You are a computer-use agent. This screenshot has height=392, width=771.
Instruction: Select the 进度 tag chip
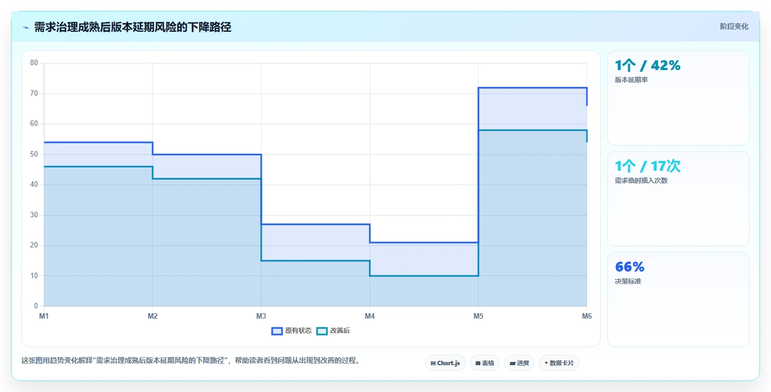click(519, 363)
